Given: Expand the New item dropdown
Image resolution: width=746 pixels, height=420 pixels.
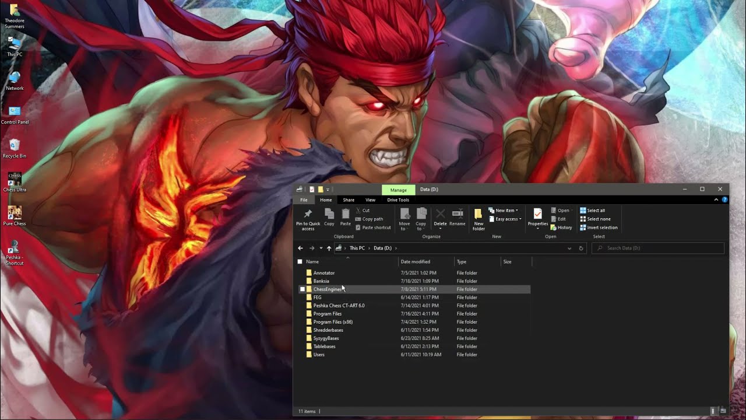Looking at the screenshot, I should (x=516, y=211).
